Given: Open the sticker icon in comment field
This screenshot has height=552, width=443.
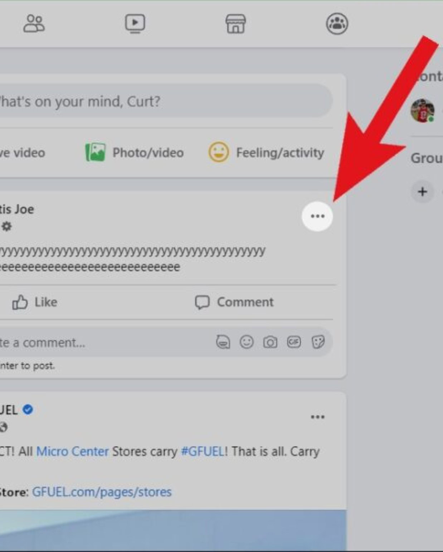Looking at the screenshot, I should [318, 342].
